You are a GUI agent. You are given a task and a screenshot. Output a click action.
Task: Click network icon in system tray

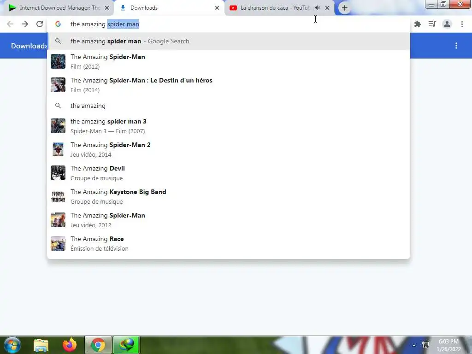425,345
